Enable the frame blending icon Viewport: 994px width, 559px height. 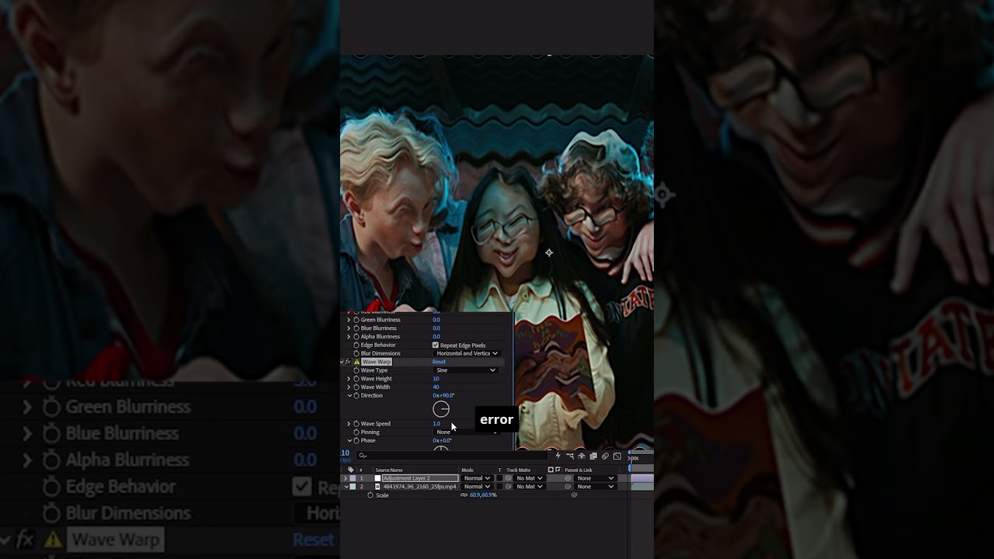[593, 456]
